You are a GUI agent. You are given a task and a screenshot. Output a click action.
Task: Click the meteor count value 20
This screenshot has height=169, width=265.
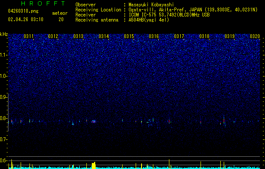(61, 19)
